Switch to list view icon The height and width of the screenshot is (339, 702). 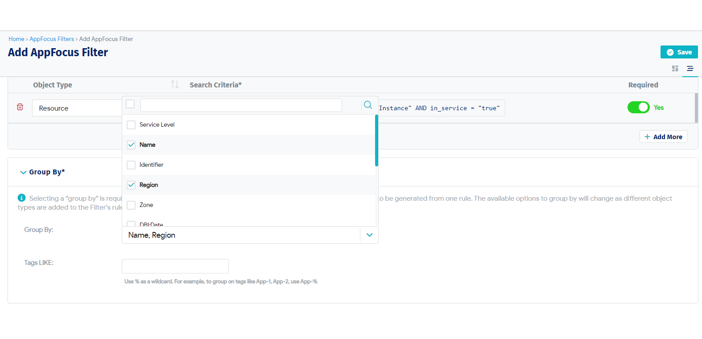click(690, 69)
